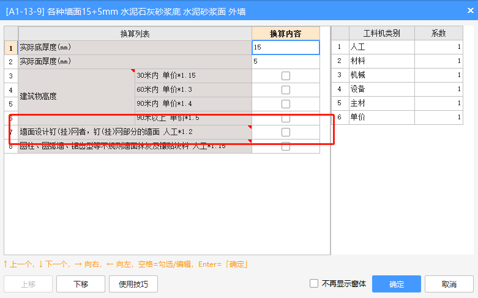Check the 60米内 单价*1.3 checkbox

[x=286, y=90]
